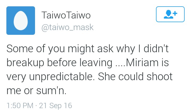Tap the word shoot in tweet
The width and height of the screenshot is (191, 111).
pos(160,77)
